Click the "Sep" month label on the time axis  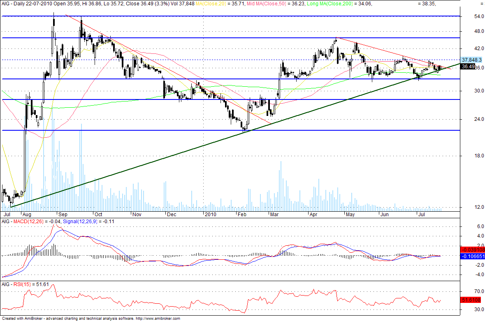[x=63, y=215]
